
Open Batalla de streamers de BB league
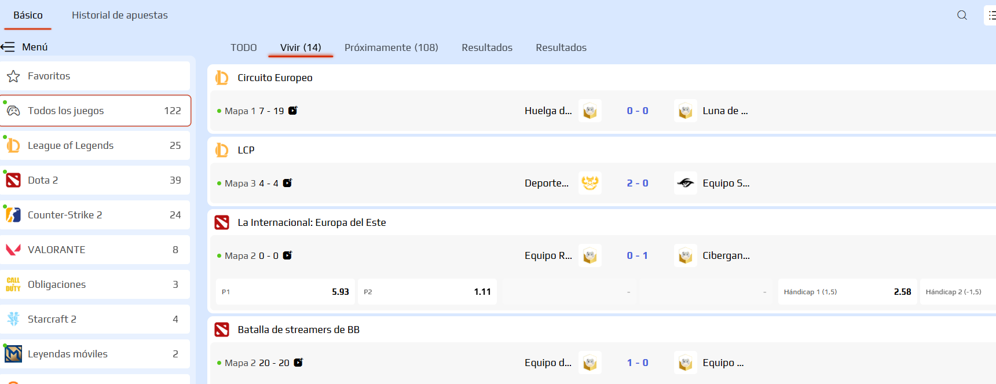tap(298, 330)
